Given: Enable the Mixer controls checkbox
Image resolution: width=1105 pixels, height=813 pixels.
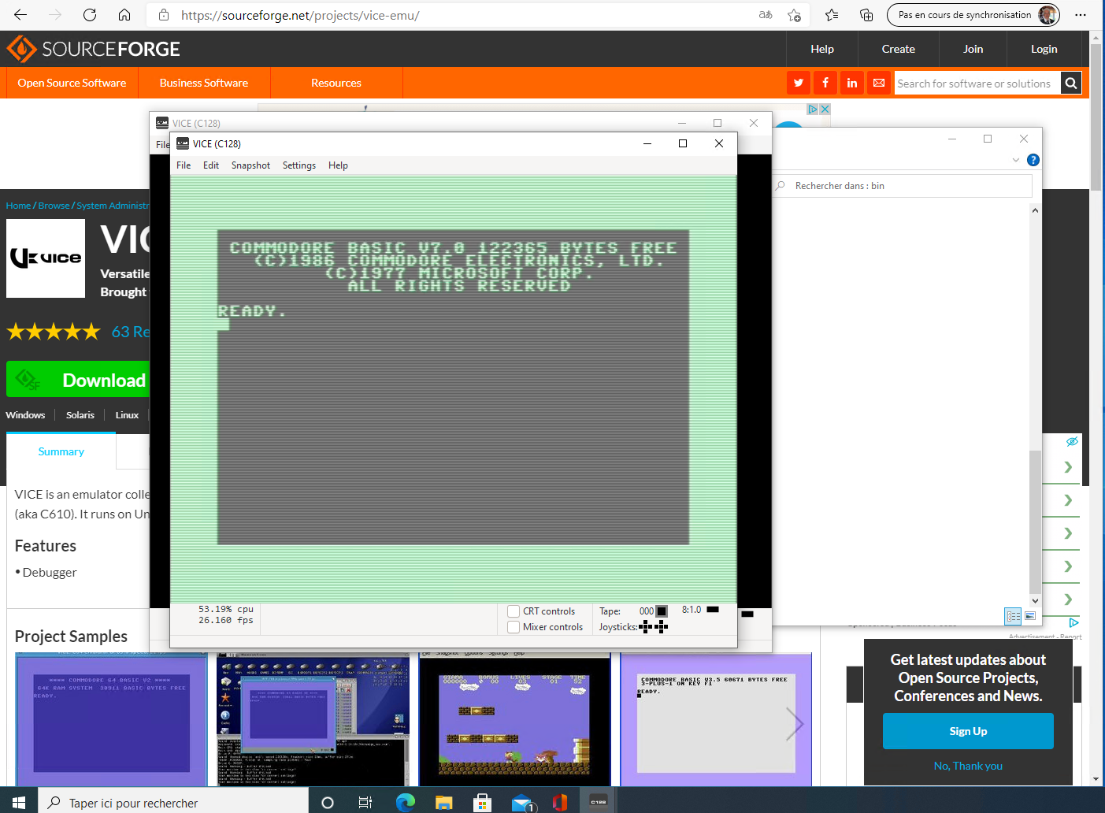Looking at the screenshot, I should [x=514, y=627].
